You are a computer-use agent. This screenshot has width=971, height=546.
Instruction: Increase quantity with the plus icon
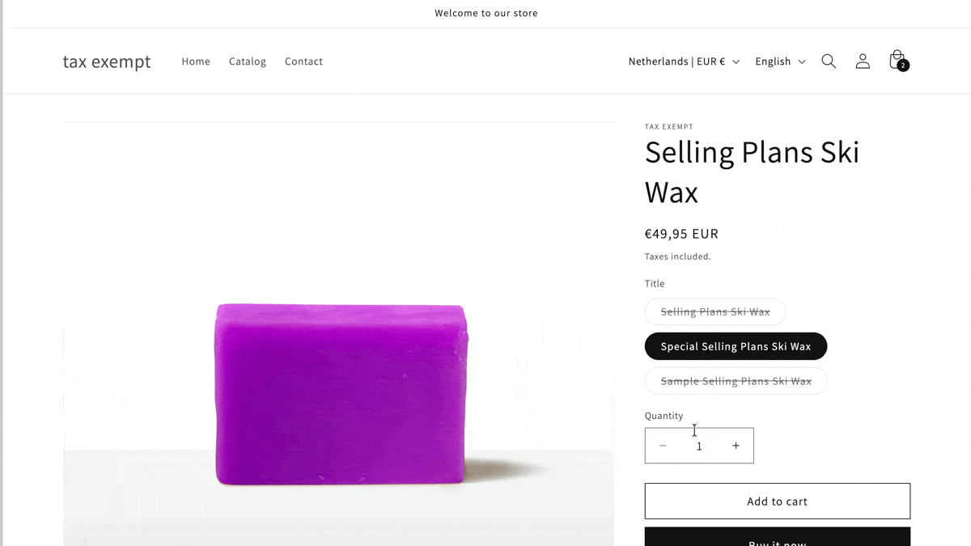[x=736, y=446]
